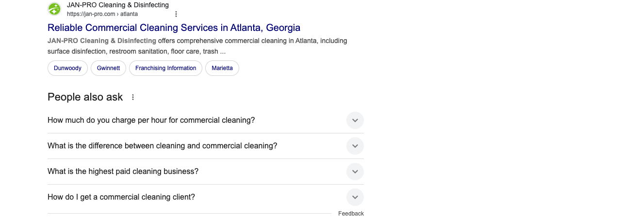
Task: Click question text about charging per hour
Action: pyautogui.click(x=151, y=120)
